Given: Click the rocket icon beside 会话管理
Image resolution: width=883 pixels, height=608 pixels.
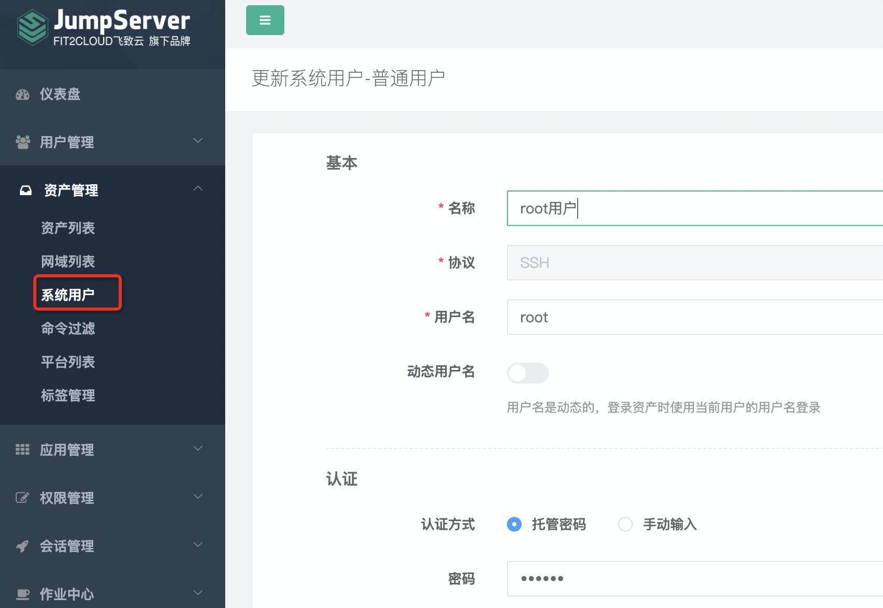Looking at the screenshot, I should click(23, 546).
